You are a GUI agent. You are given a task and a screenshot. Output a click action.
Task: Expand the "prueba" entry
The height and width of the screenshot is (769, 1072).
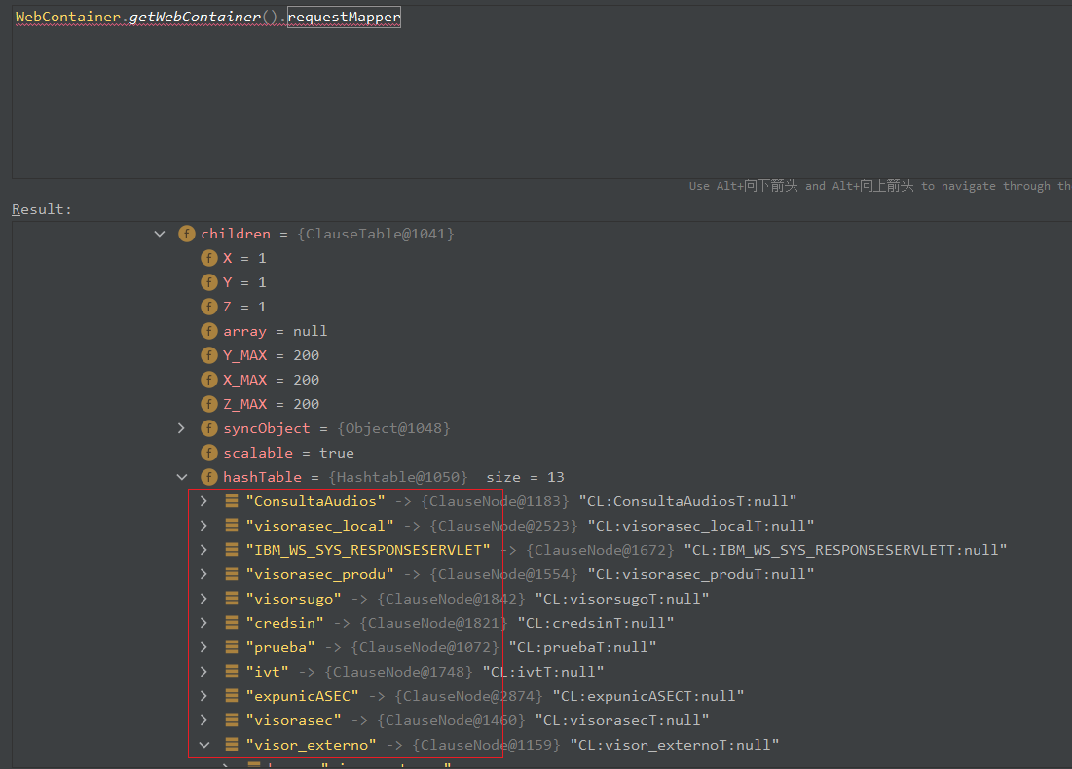pos(203,647)
